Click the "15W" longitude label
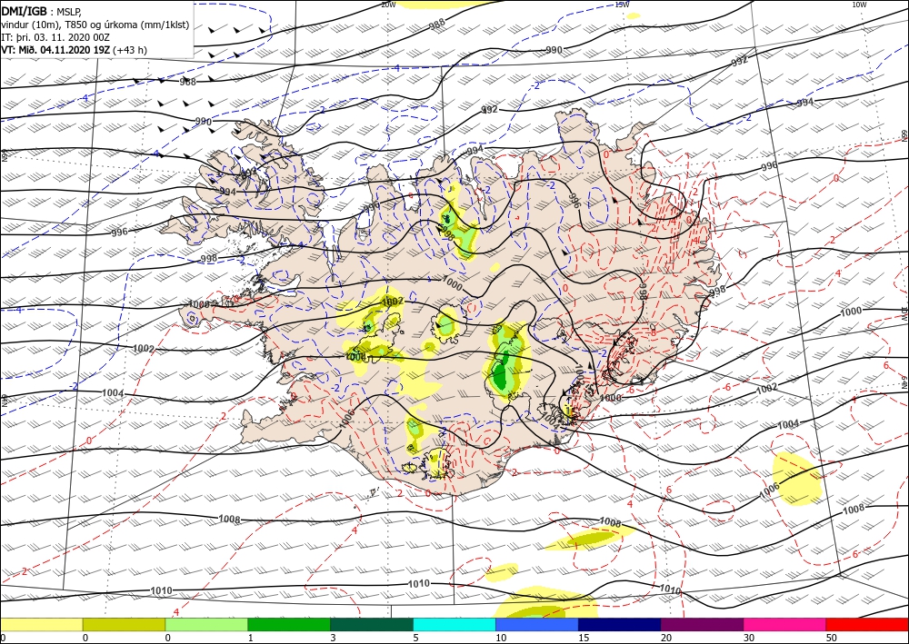 (x=622, y=5)
